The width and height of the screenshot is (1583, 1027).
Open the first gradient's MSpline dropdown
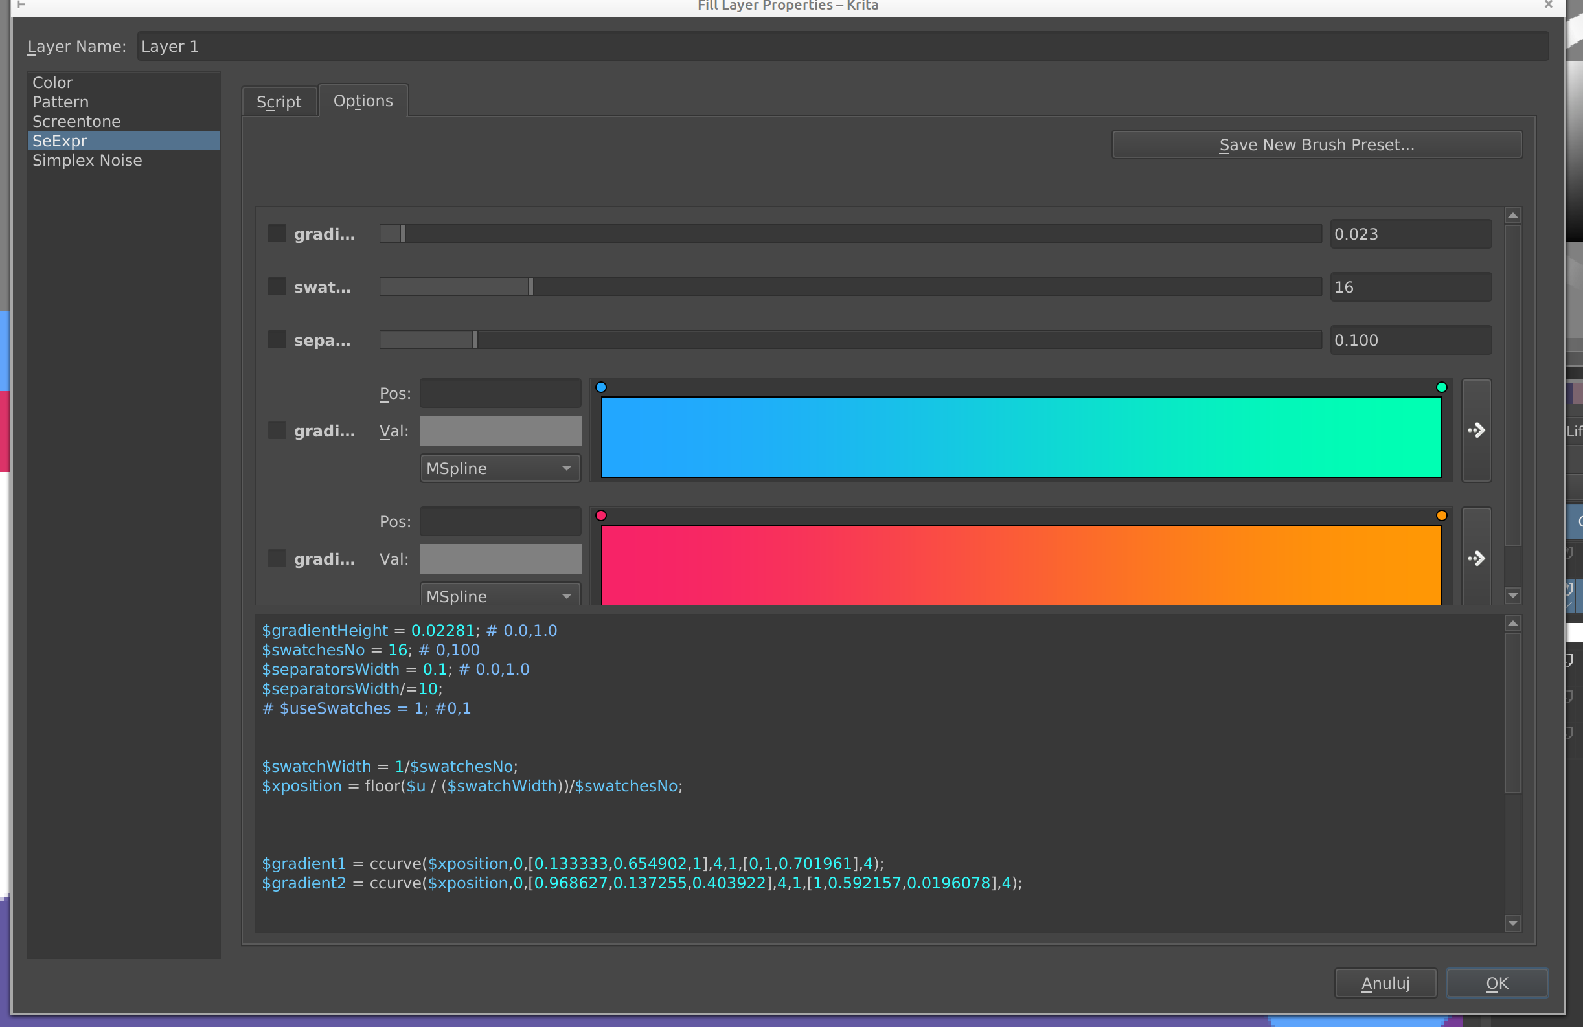(499, 468)
